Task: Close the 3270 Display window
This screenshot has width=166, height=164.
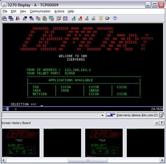Action: tap(161, 5)
